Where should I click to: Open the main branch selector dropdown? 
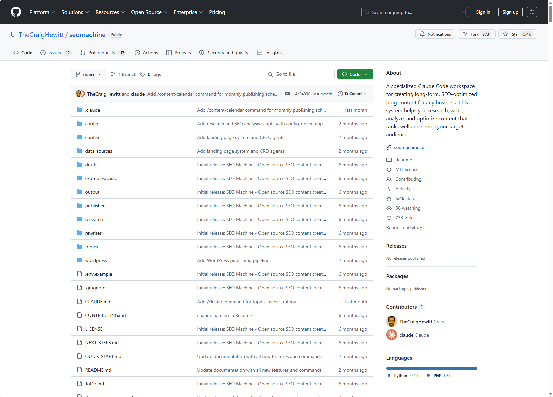click(x=88, y=74)
